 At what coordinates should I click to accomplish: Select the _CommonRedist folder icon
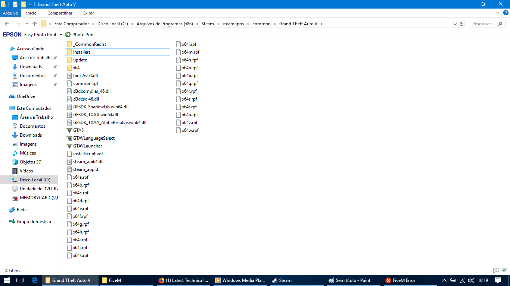click(69, 44)
